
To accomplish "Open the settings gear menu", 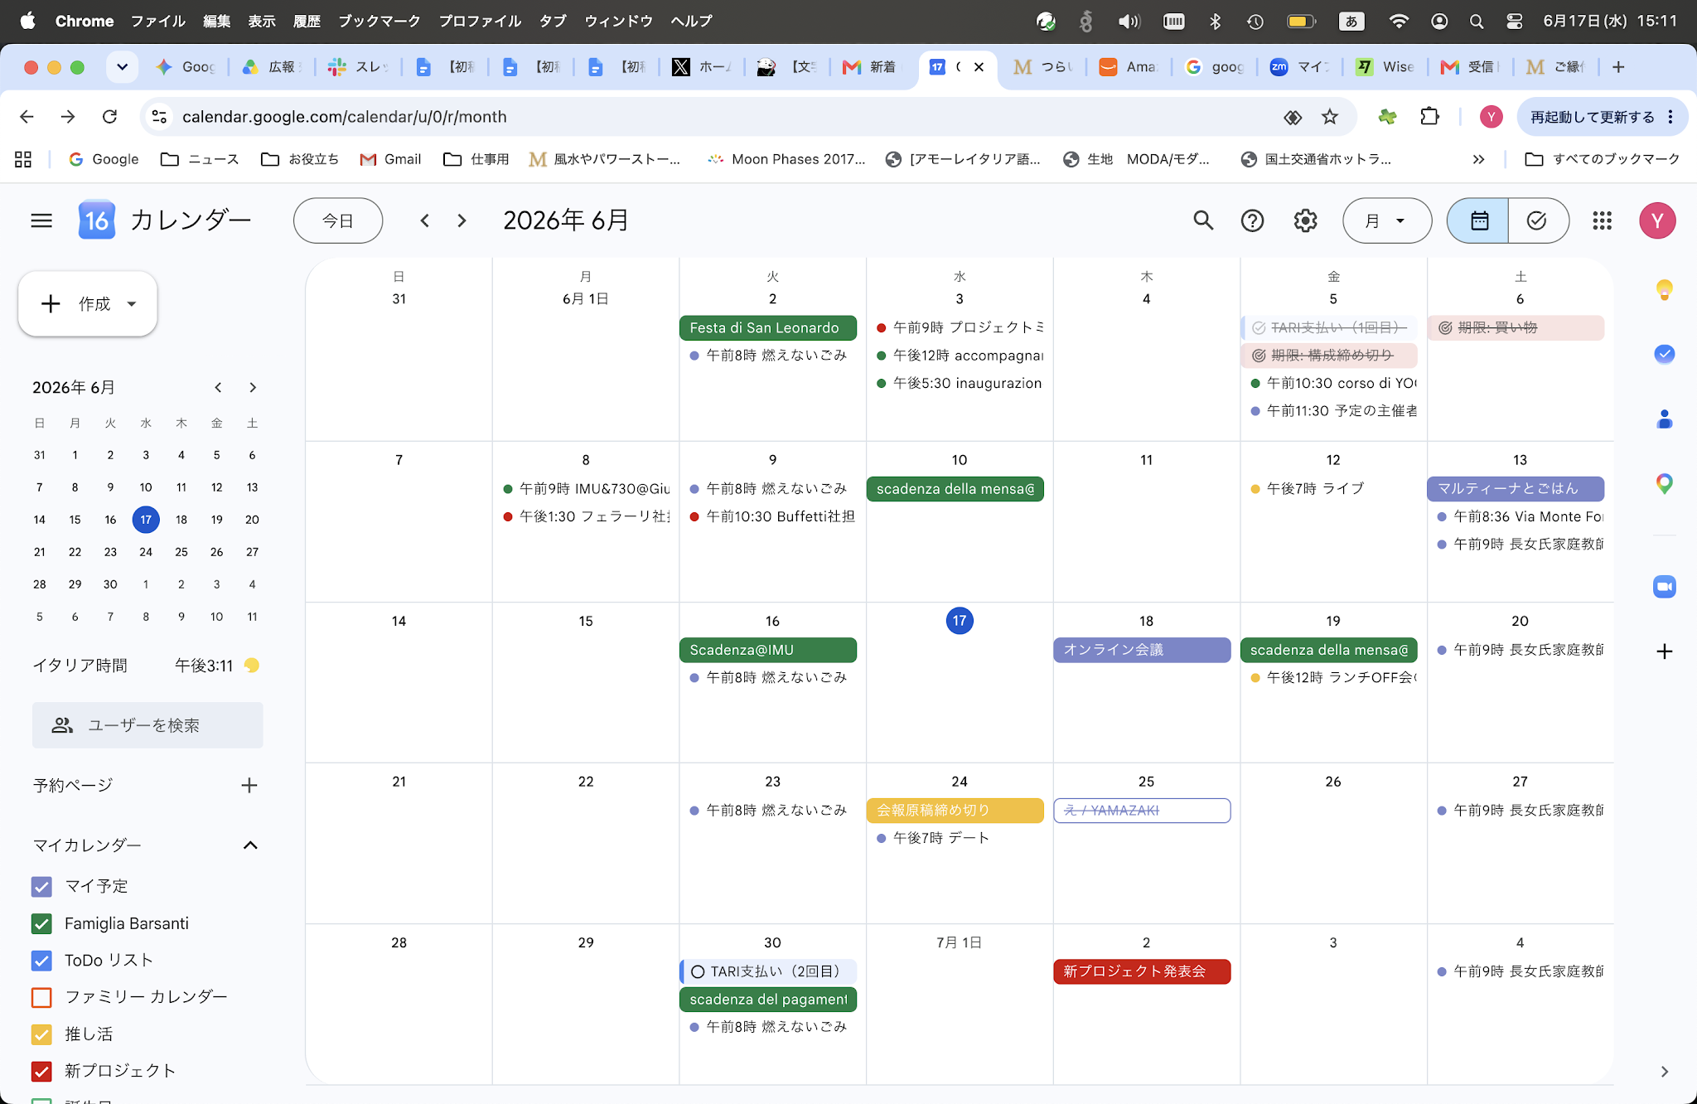I will [1305, 220].
